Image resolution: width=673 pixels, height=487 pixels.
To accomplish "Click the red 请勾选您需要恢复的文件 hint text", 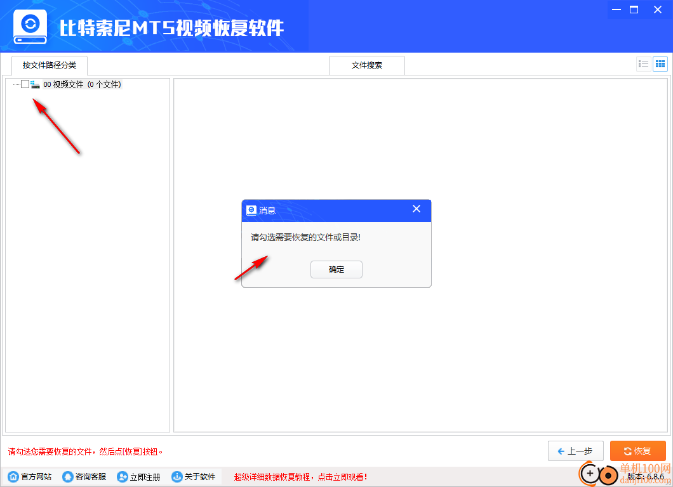I will click(x=85, y=451).
